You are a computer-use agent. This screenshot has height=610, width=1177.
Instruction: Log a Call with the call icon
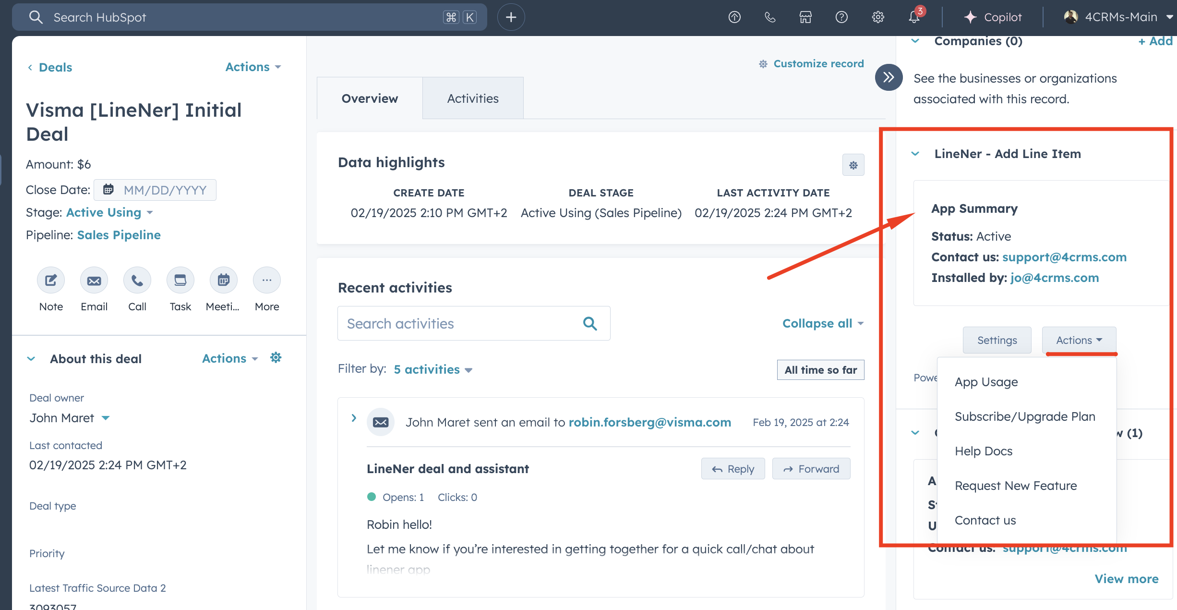(x=137, y=280)
